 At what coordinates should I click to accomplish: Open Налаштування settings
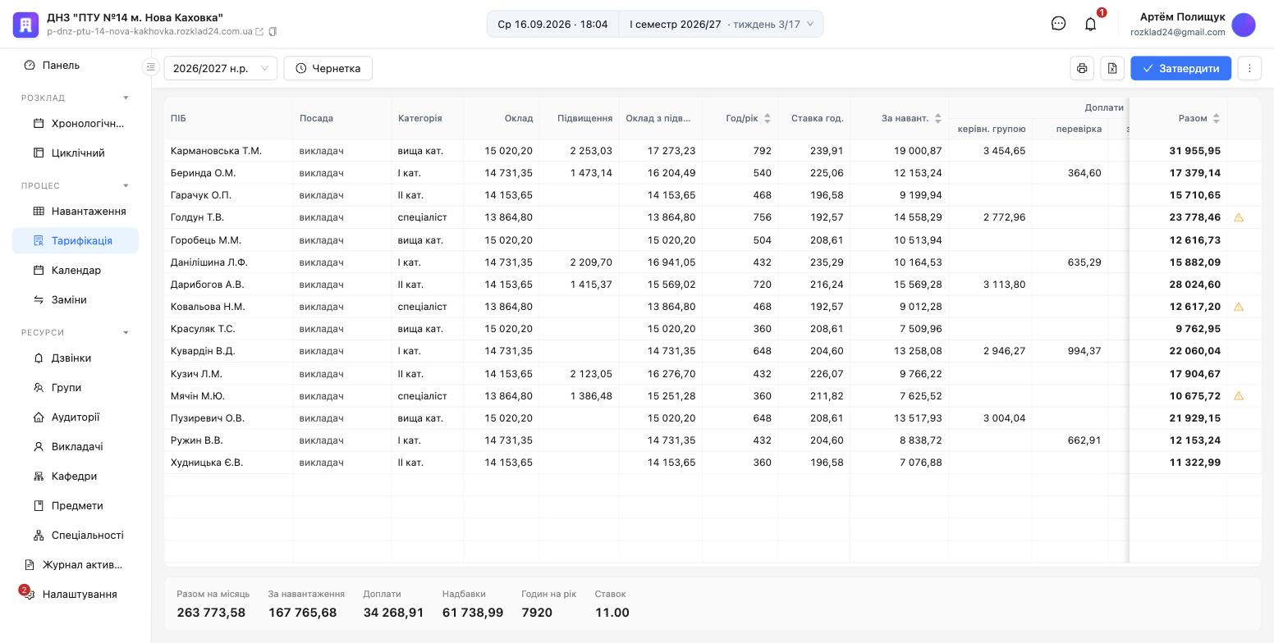[x=76, y=594]
